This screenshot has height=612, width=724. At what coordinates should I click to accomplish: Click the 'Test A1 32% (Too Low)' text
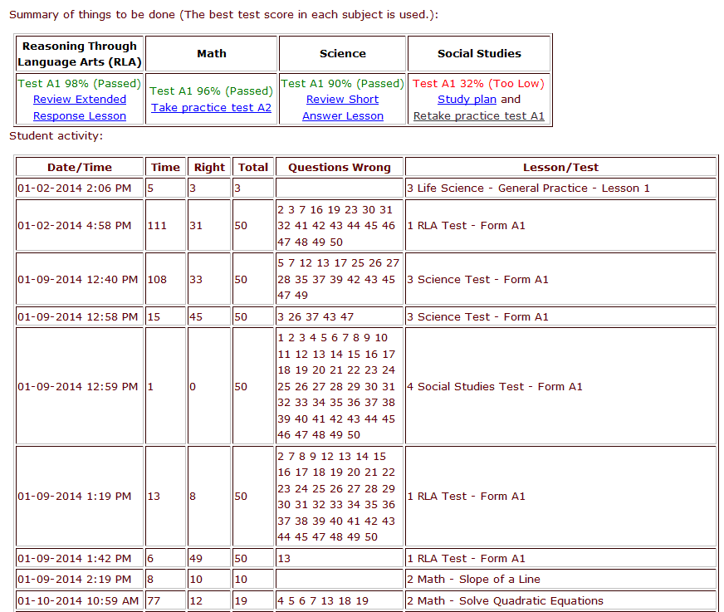(x=478, y=84)
